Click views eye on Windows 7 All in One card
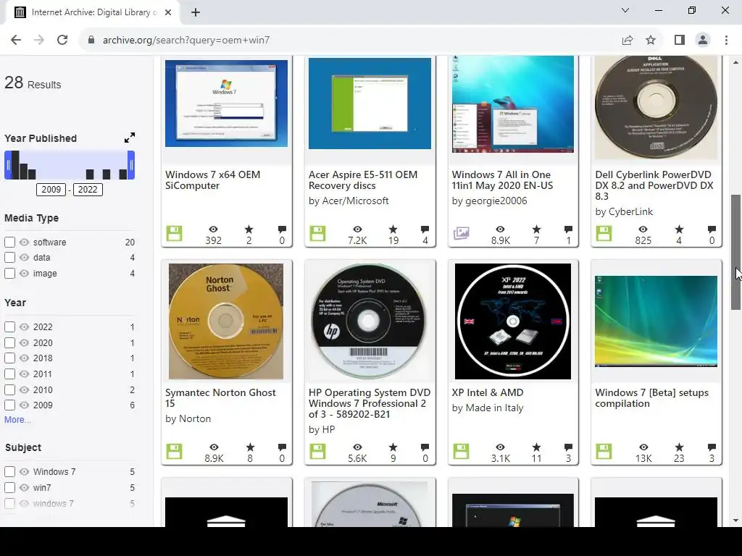 (500, 229)
